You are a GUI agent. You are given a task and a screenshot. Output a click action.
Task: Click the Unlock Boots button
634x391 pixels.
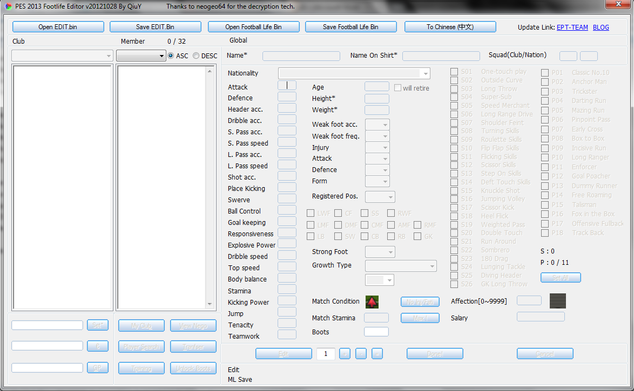[x=193, y=368]
